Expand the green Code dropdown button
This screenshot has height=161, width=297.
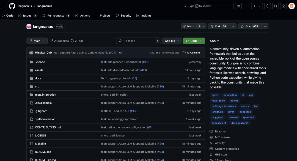point(194,41)
